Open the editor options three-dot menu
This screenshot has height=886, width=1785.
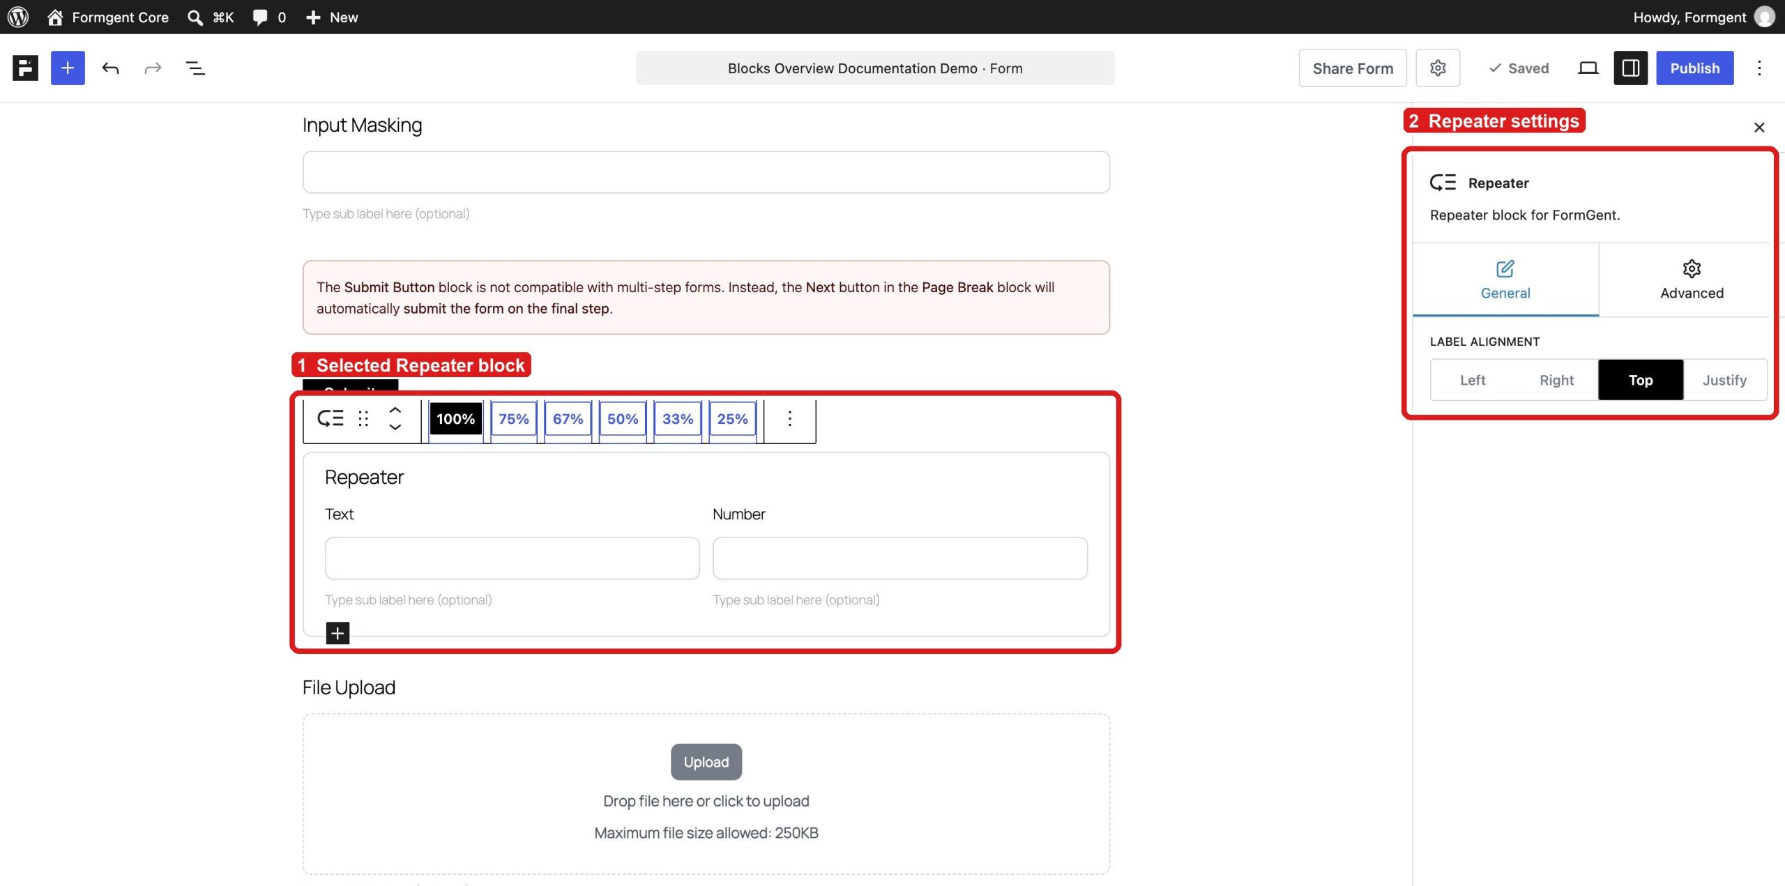1759,68
